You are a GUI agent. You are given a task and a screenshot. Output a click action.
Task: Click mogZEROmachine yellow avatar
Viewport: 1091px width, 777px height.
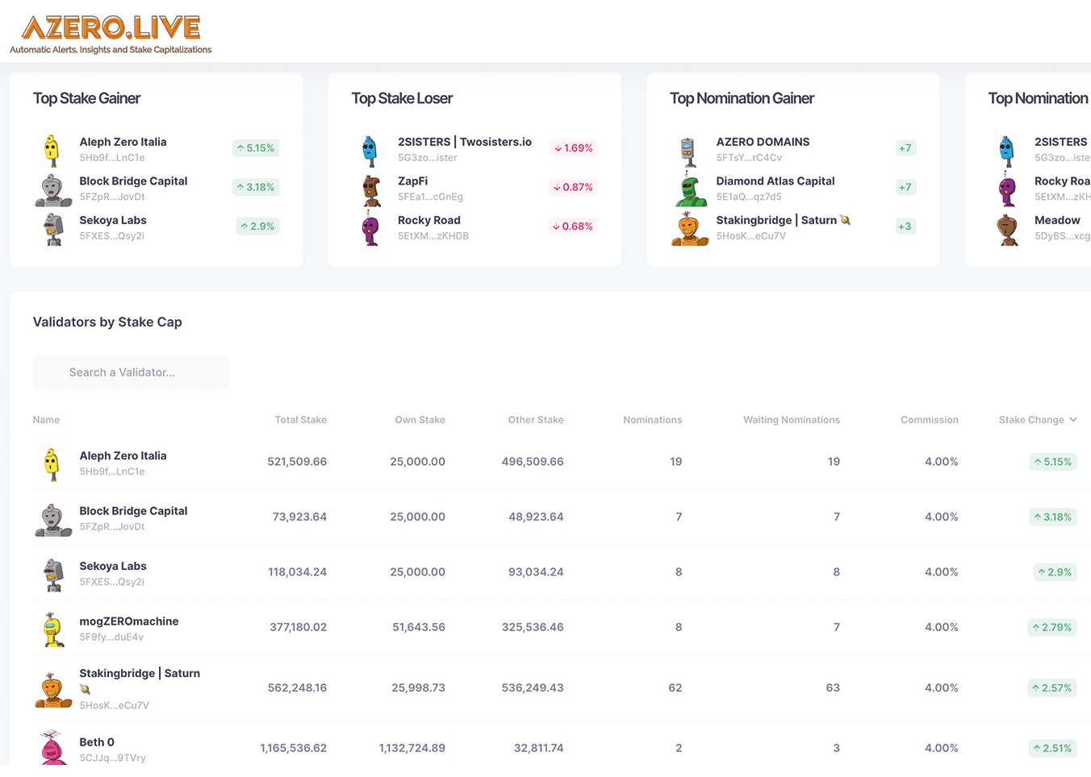pos(53,629)
